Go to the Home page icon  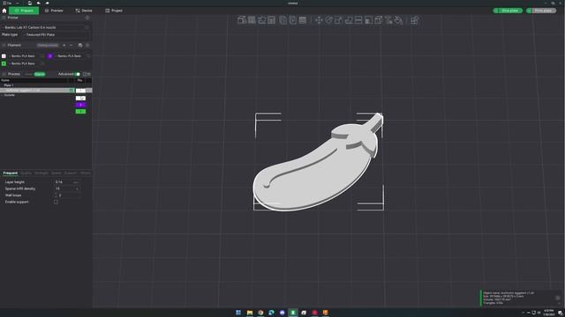coord(4,11)
